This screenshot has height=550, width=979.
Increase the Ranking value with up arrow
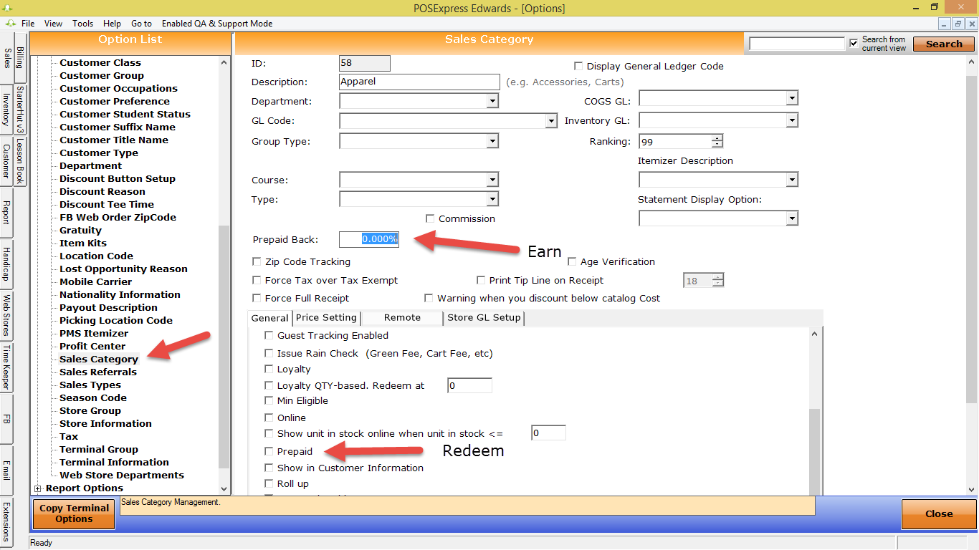point(717,137)
